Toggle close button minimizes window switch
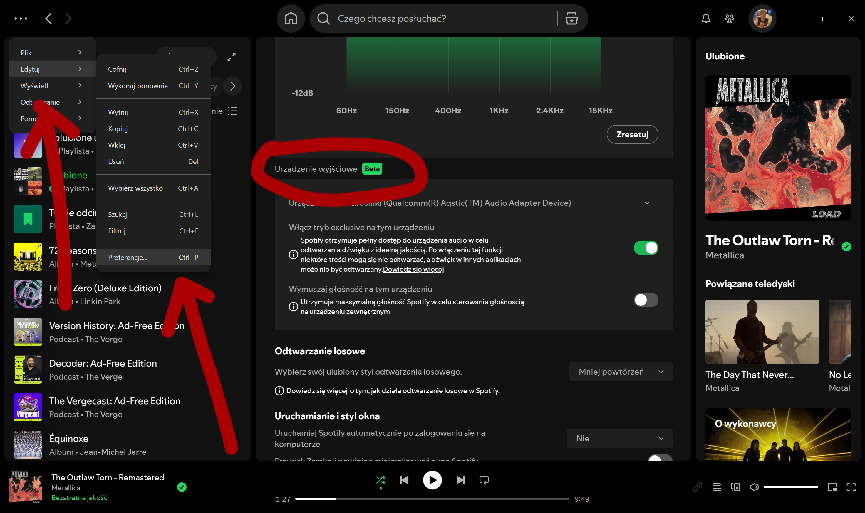This screenshot has height=513, width=865. (x=659, y=458)
